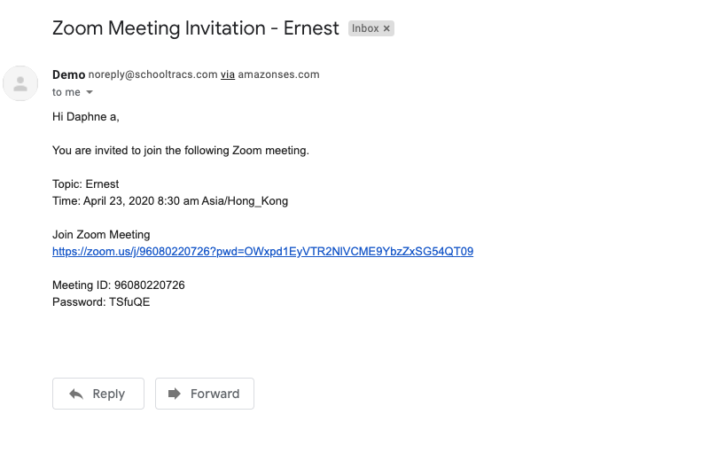Viewport: 702px width, 453px height.
Task: Click the forward arrow icon
Action: (x=175, y=394)
